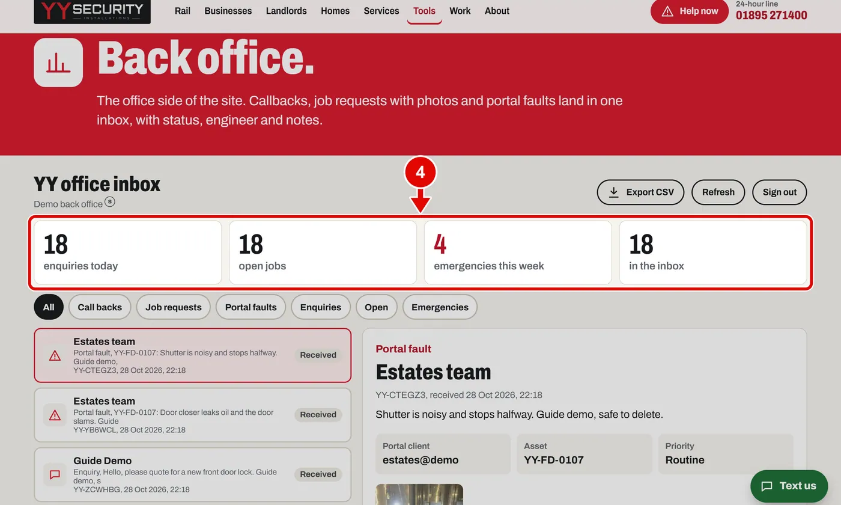Click YY-CTEGZ3 received date line in detail

pos(459,395)
